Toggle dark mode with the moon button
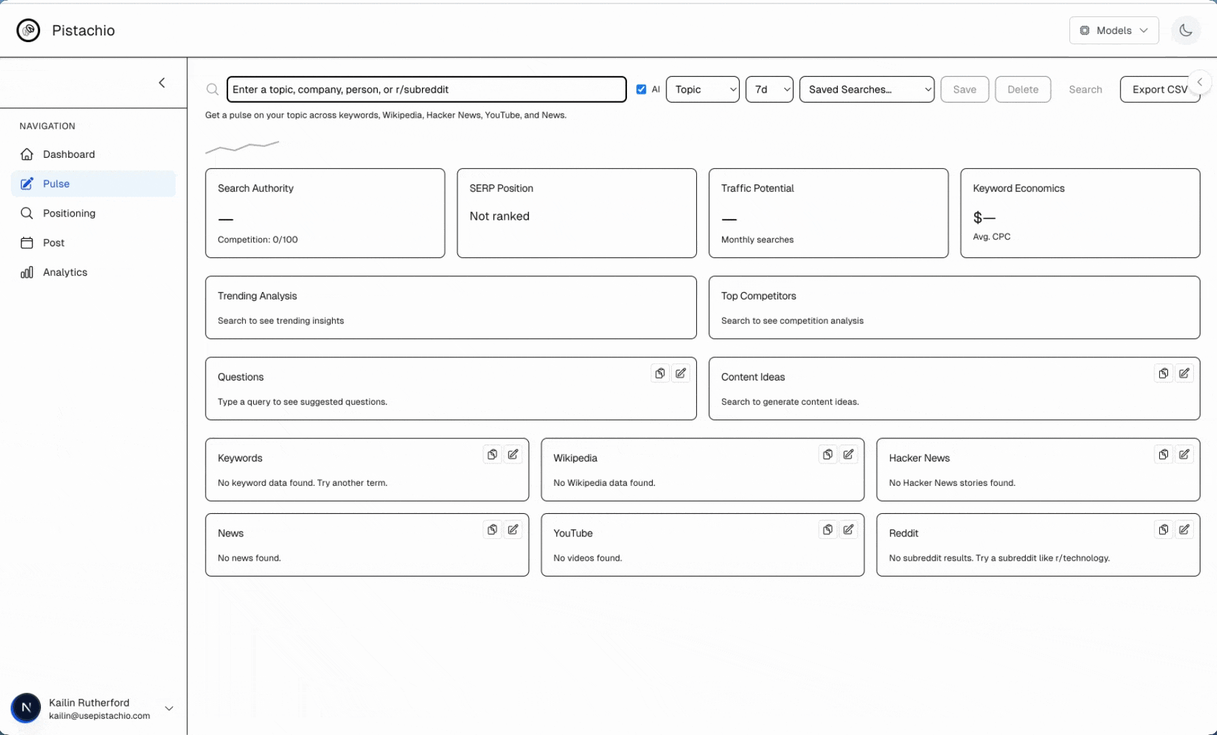 tap(1186, 30)
